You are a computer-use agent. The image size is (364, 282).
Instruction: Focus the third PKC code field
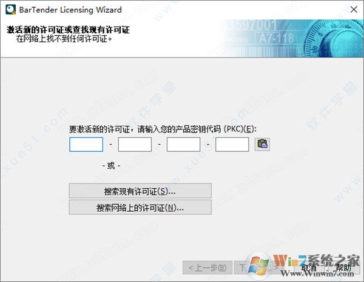pyautogui.click(x=183, y=145)
